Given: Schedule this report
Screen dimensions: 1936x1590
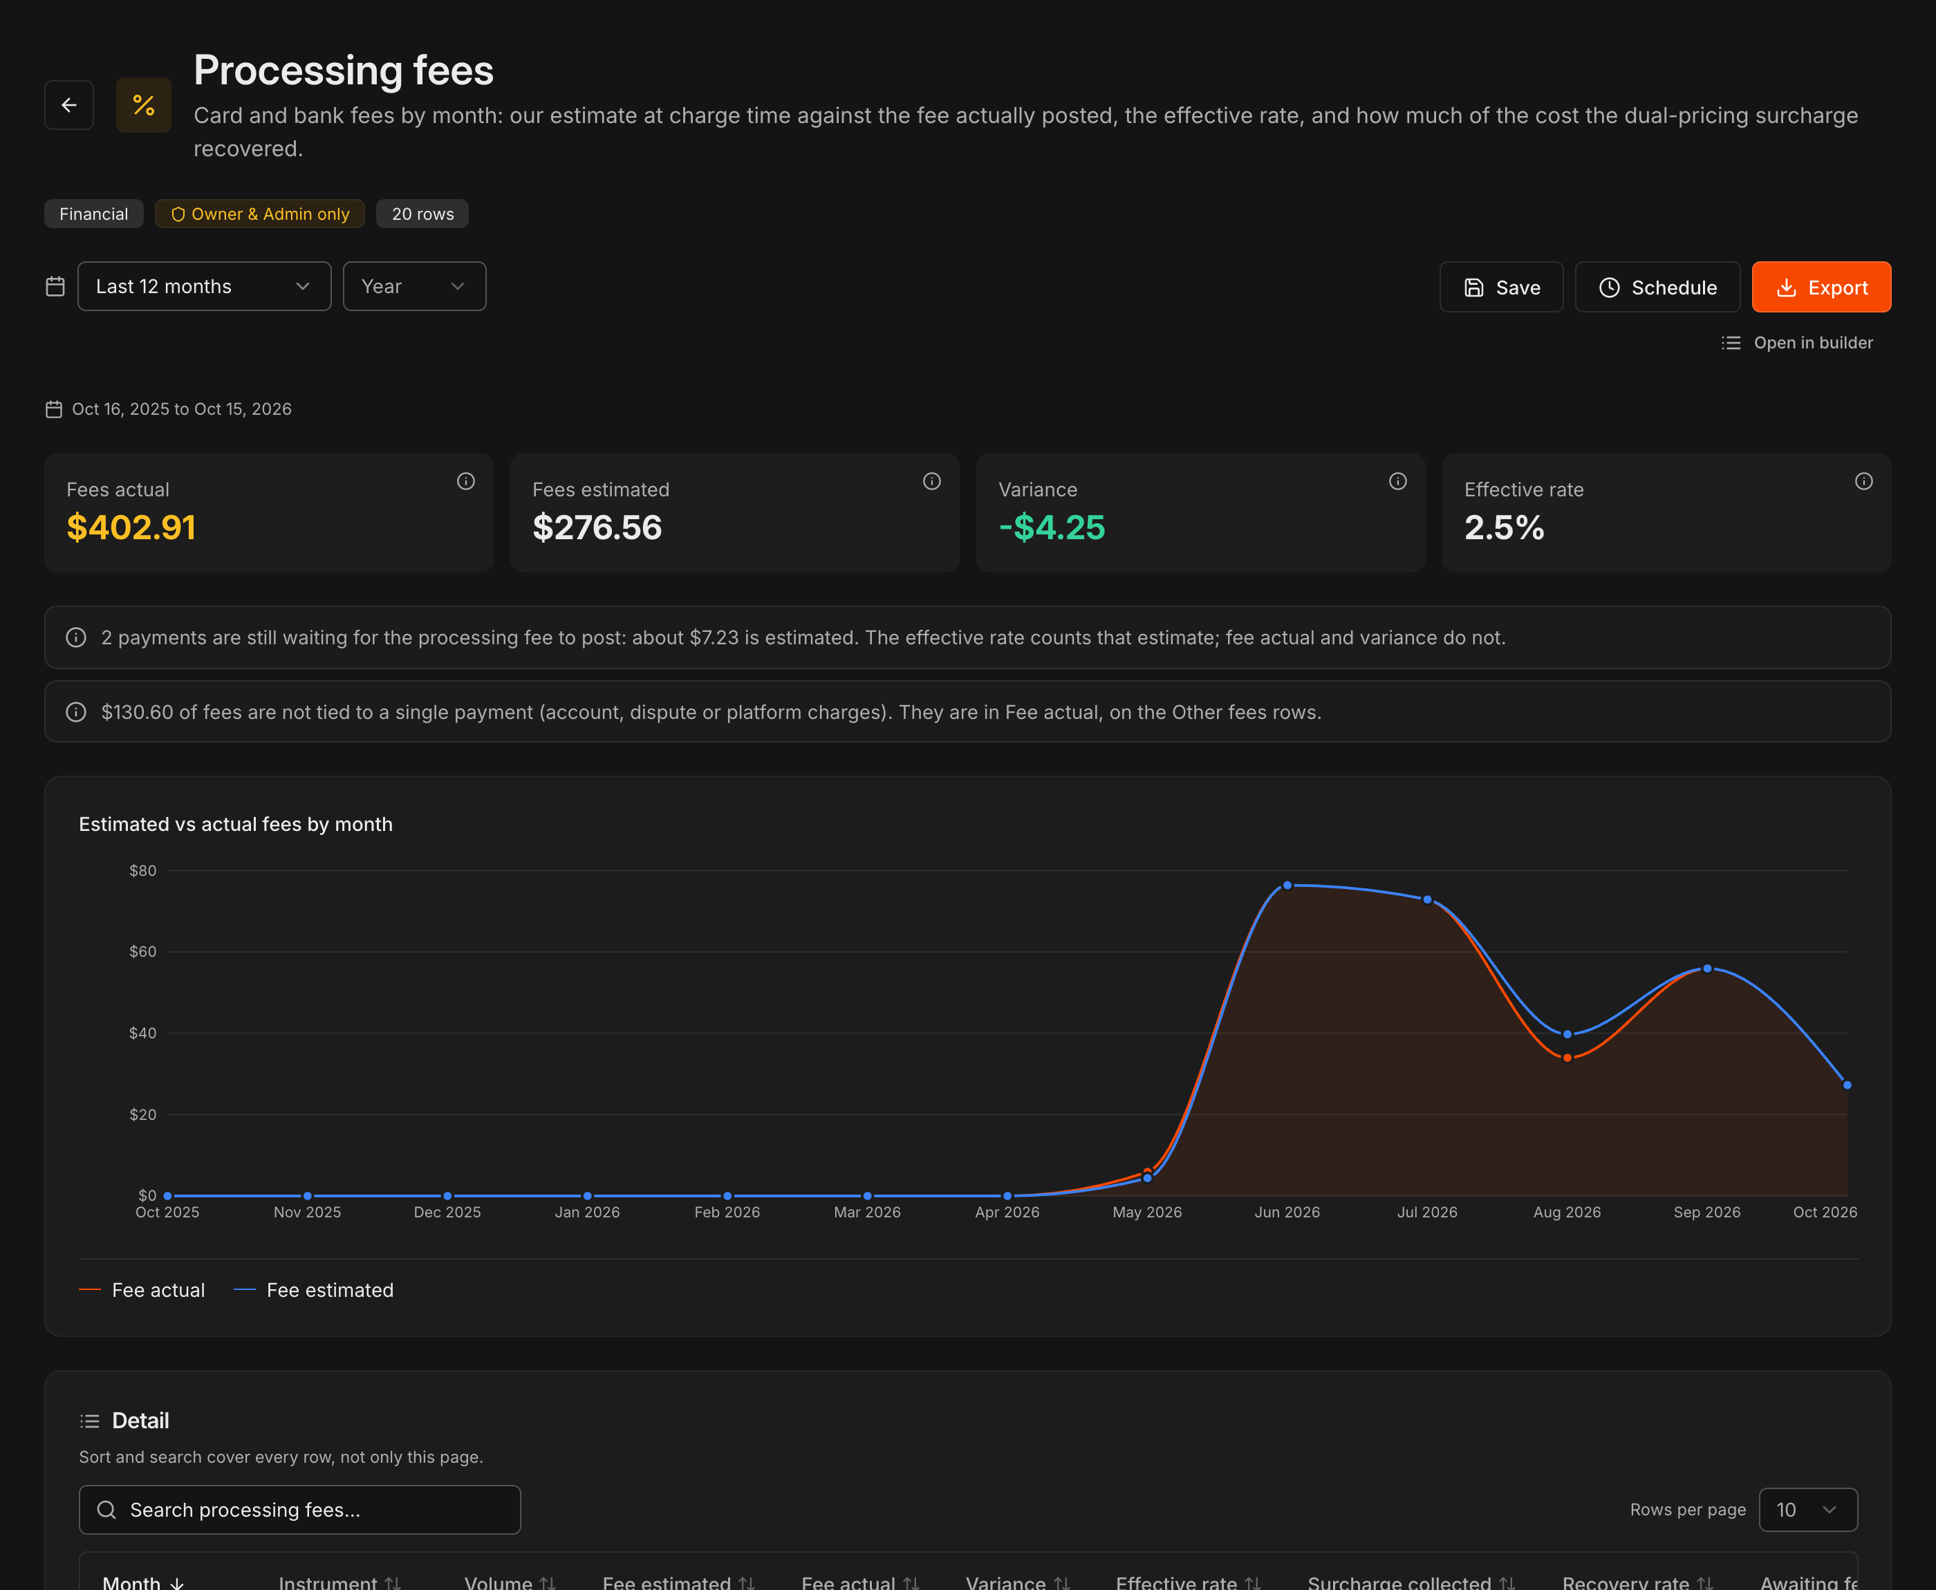Looking at the screenshot, I should point(1657,288).
